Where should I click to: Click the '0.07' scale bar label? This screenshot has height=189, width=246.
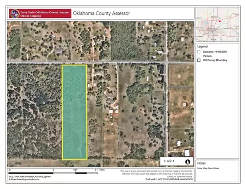(x=75, y=170)
